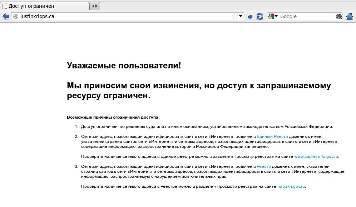Viewport: 356px width, 207px height.
Task: Open the Google search engine selector dropdown
Action: tap(273, 16)
